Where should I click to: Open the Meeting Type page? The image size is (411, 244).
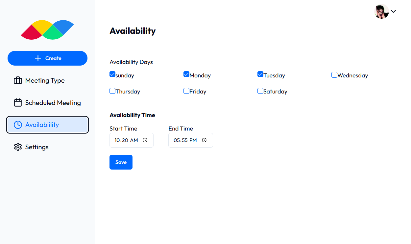point(45,80)
